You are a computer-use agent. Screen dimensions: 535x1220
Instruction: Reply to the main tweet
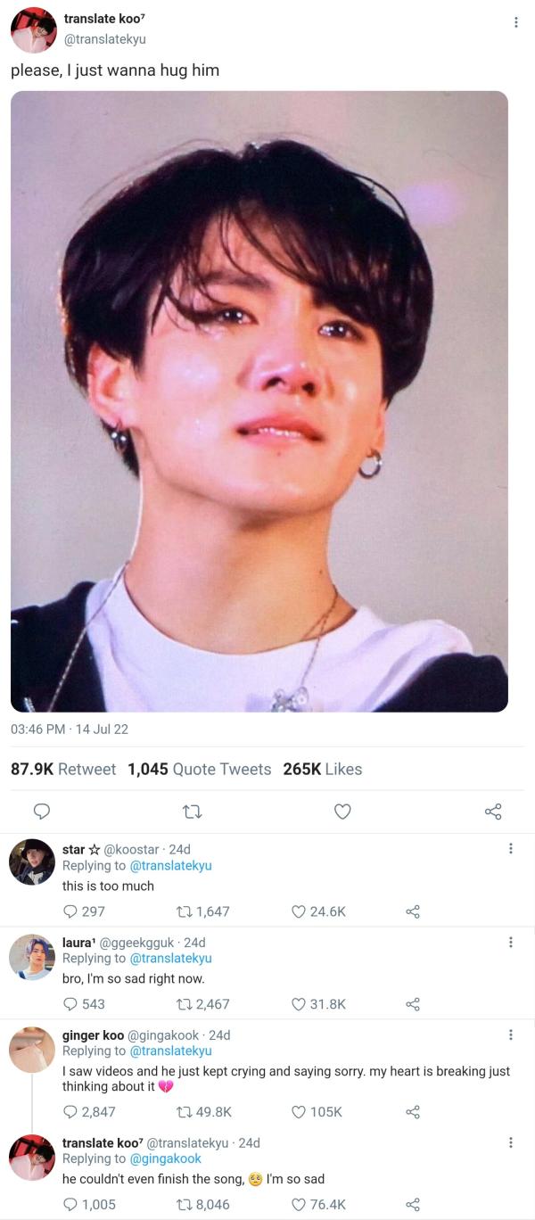click(x=41, y=812)
